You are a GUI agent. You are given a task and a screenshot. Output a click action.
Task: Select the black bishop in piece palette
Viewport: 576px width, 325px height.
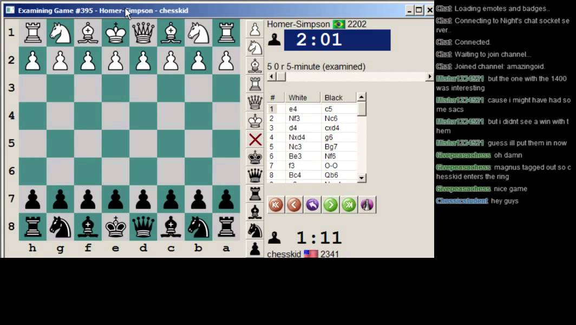pyautogui.click(x=255, y=212)
